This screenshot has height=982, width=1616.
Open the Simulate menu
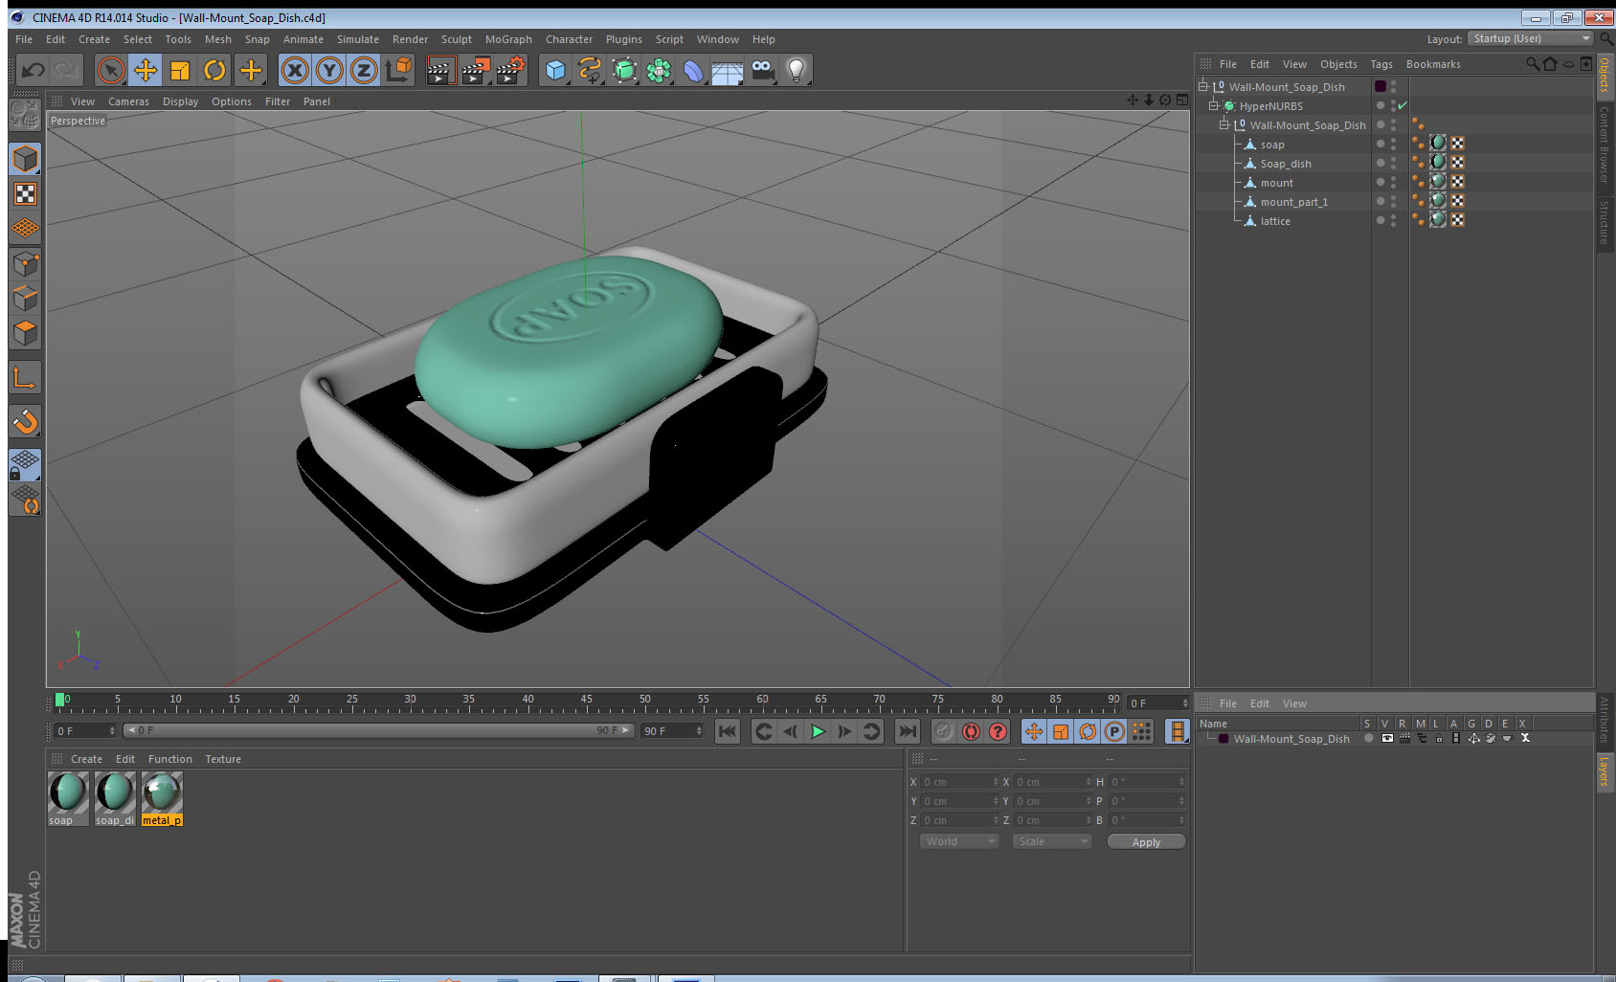click(x=357, y=39)
